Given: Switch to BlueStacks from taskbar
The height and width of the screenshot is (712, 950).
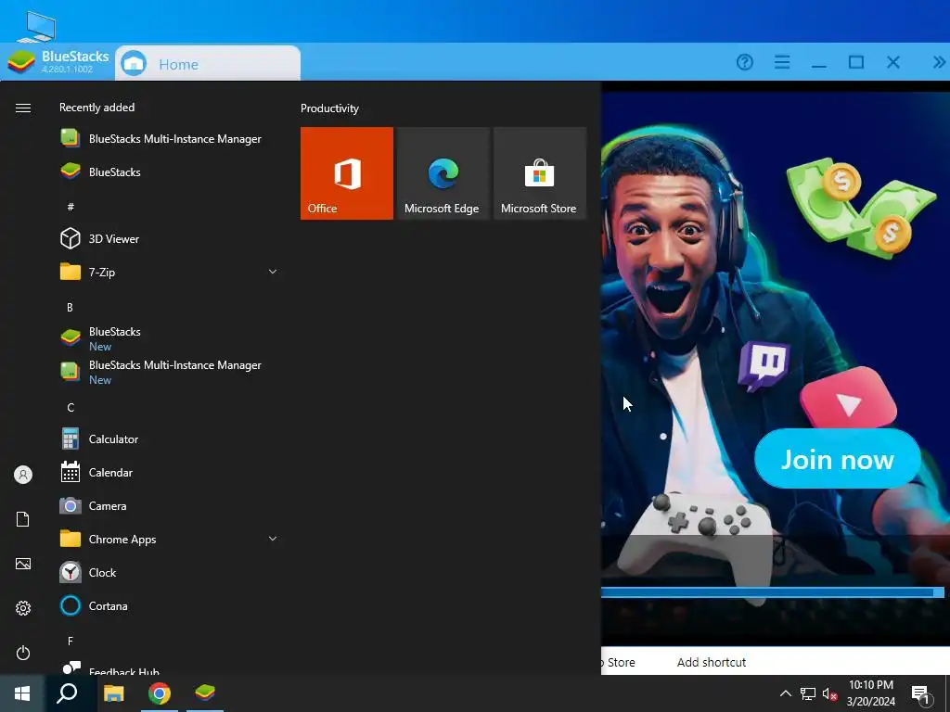Looking at the screenshot, I should pyautogui.click(x=205, y=692).
